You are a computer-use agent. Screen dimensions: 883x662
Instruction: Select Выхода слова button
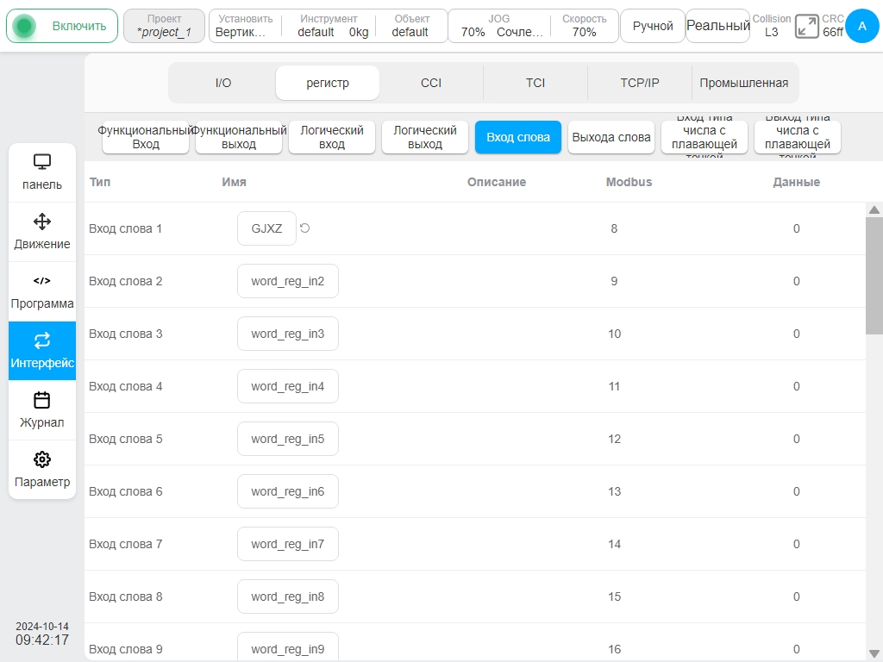click(611, 137)
